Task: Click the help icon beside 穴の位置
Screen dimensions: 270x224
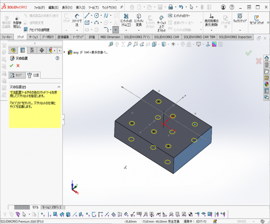Action: coord(57,58)
